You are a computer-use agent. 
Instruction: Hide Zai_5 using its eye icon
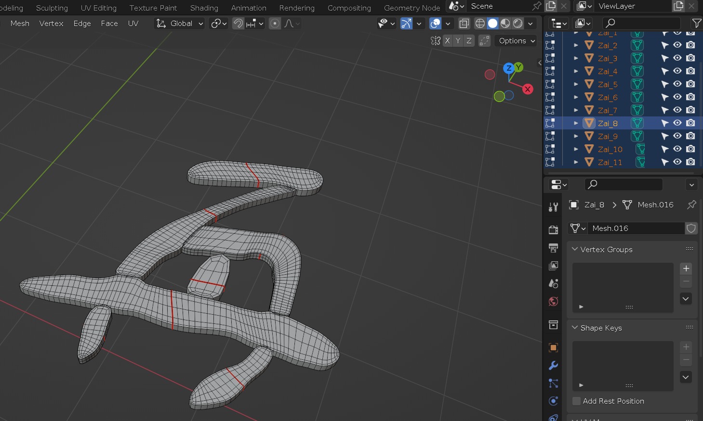coord(677,84)
